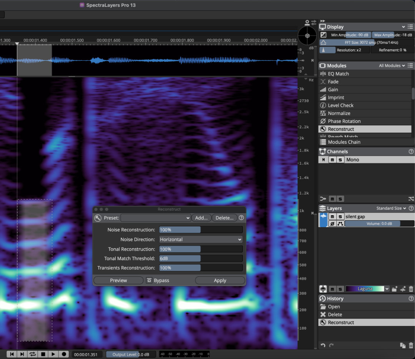Image resolution: width=415 pixels, height=359 pixels.
Task: Invert phase of the silent gap layer
Action: (332, 224)
